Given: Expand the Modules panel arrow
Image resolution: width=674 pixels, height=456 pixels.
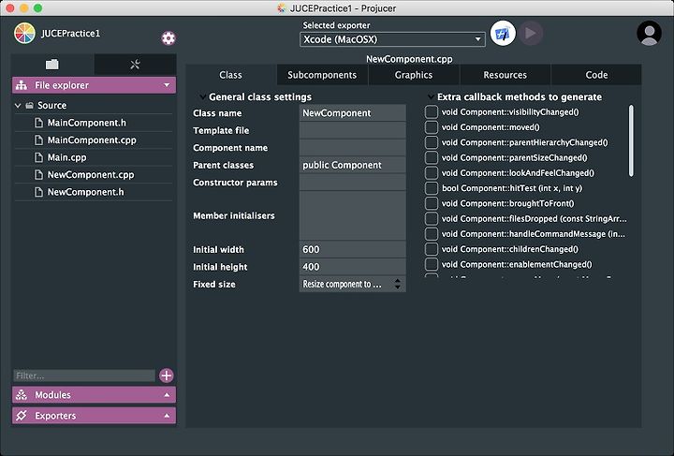Looking at the screenshot, I should coord(167,395).
